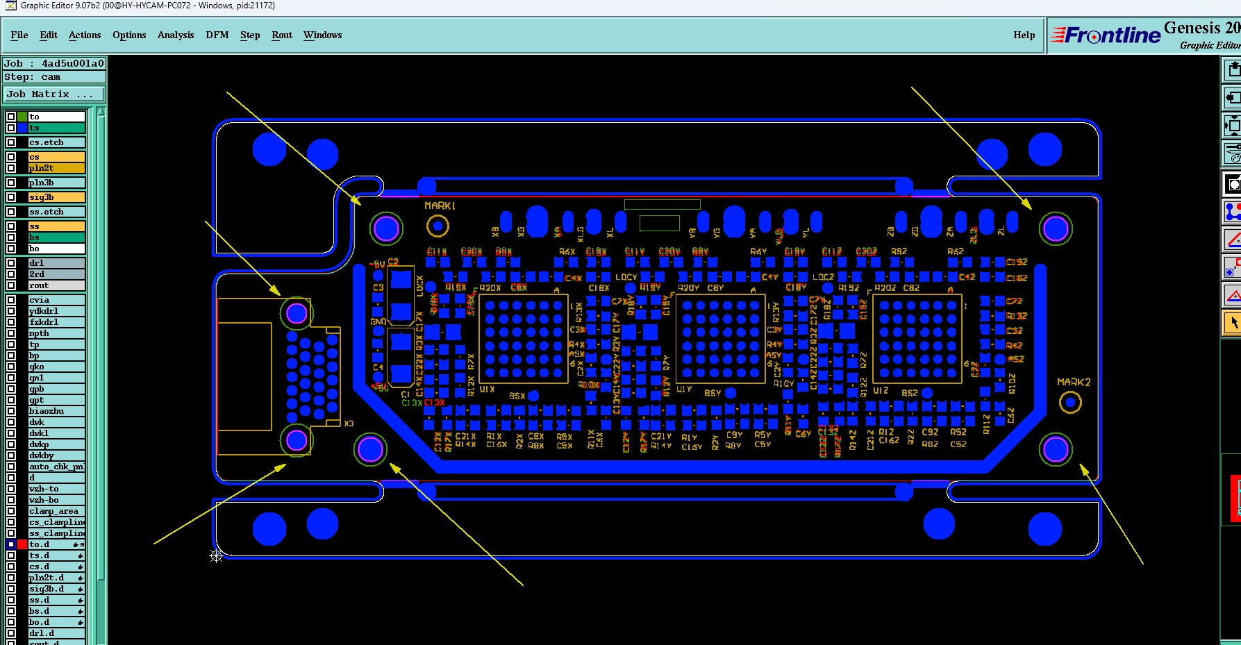Click the red color swatch beside to.d
The height and width of the screenshot is (645, 1241).
click(x=22, y=544)
